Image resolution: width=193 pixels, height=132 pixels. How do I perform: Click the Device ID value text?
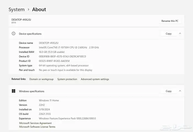tap(62, 57)
